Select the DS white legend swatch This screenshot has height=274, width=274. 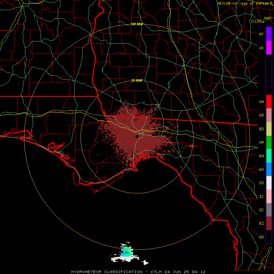tap(269, 183)
